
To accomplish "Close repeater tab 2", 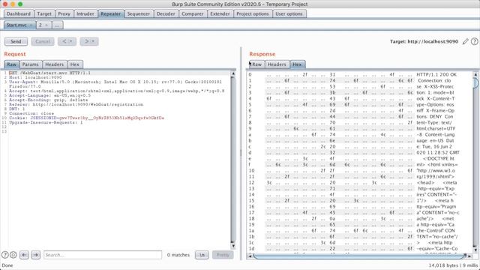I will point(46,25).
